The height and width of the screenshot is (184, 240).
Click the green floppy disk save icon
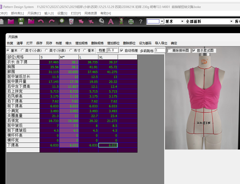point(21,21)
